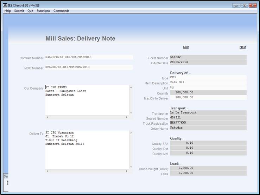Click the Quality: FFA field
The height and width of the screenshot is (195, 260).
208,143
